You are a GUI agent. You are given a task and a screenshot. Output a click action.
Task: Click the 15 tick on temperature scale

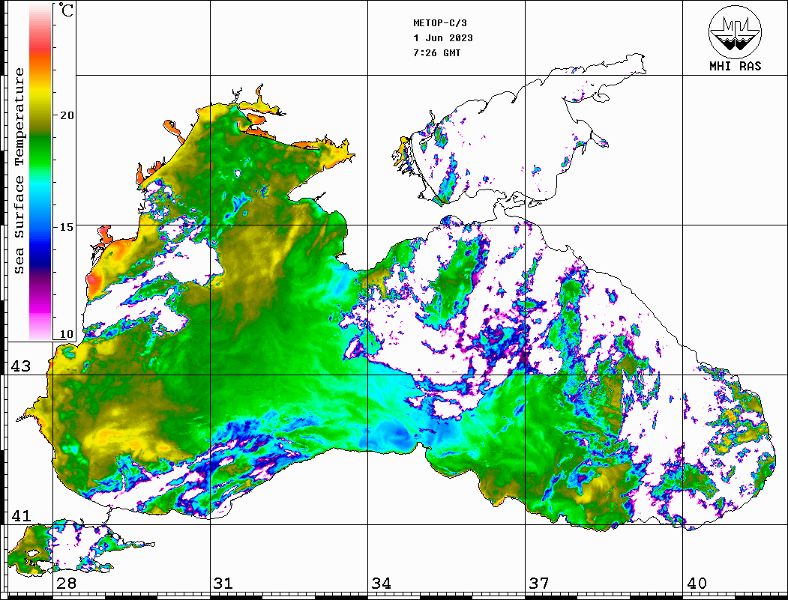[66, 227]
